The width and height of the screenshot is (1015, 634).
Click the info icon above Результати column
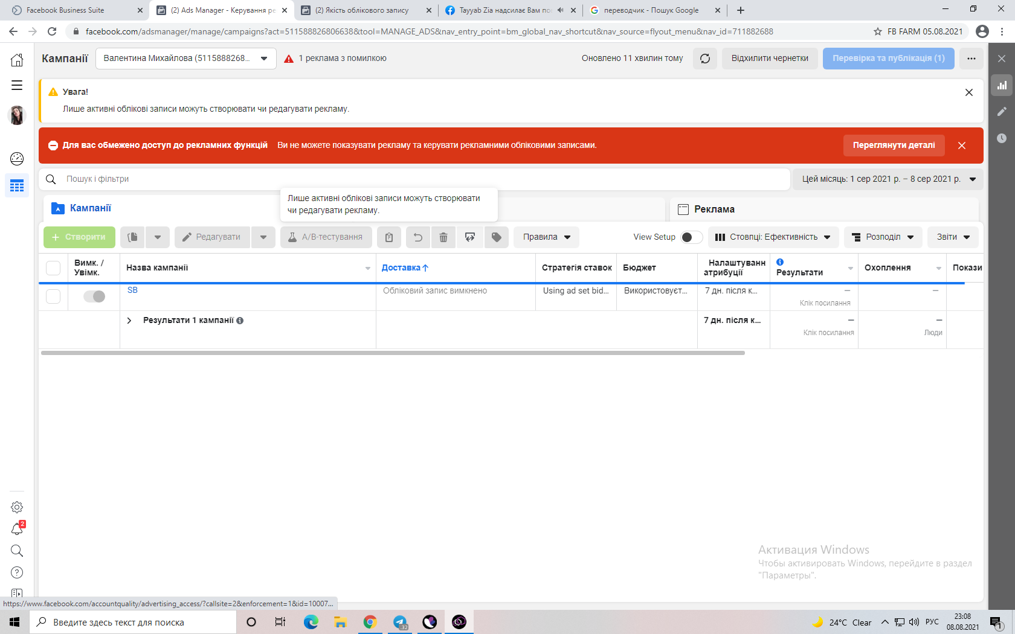780,262
